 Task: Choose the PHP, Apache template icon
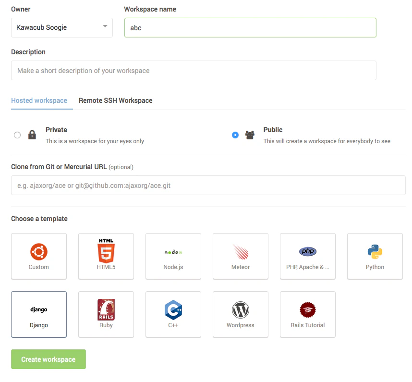tap(308, 251)
